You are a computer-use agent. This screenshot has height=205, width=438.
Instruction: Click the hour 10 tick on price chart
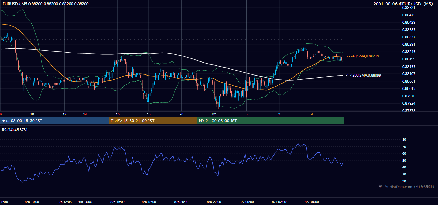32,114
